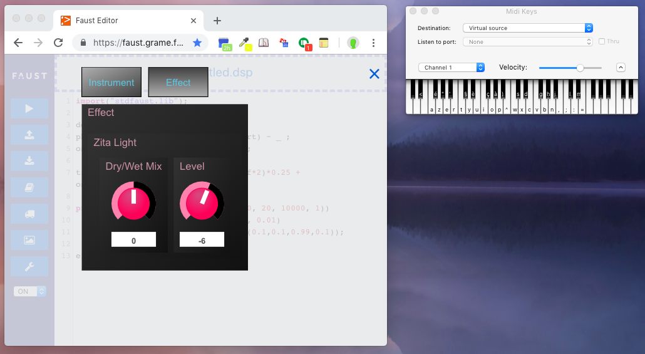Open the ON dropdown in Faust sidebar
Image resolution: width=645 pixels, height=354 pixels.
coord(29,291)
